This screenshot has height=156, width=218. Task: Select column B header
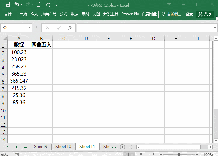[41, 38]
